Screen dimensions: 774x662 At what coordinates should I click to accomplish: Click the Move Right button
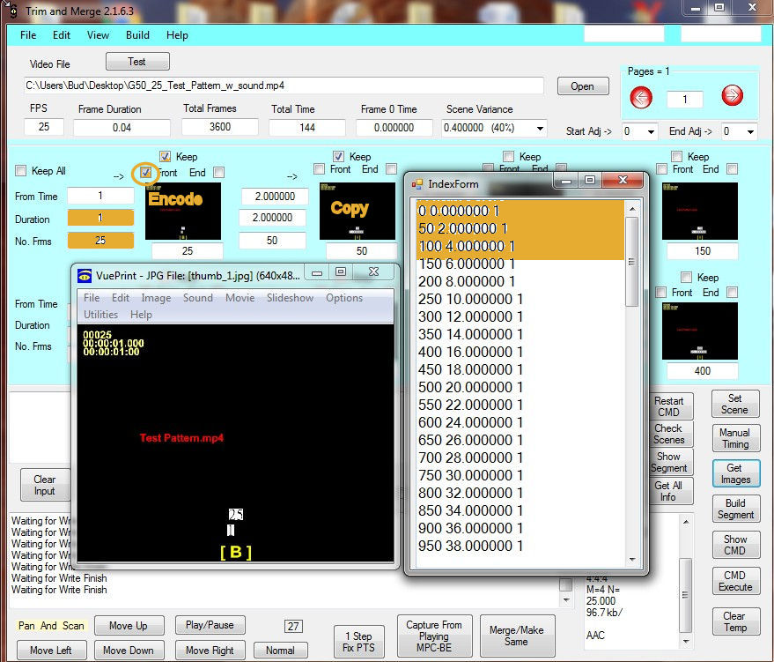point(210,651)
